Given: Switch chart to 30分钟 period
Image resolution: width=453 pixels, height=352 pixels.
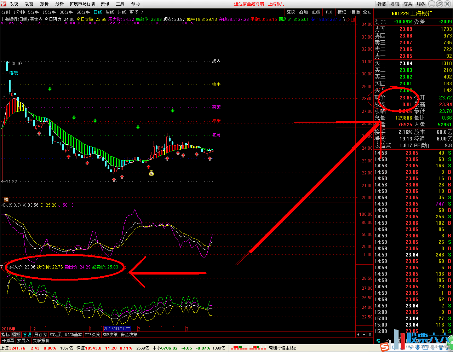Looking at the screenshot, I should click(67, 12).
